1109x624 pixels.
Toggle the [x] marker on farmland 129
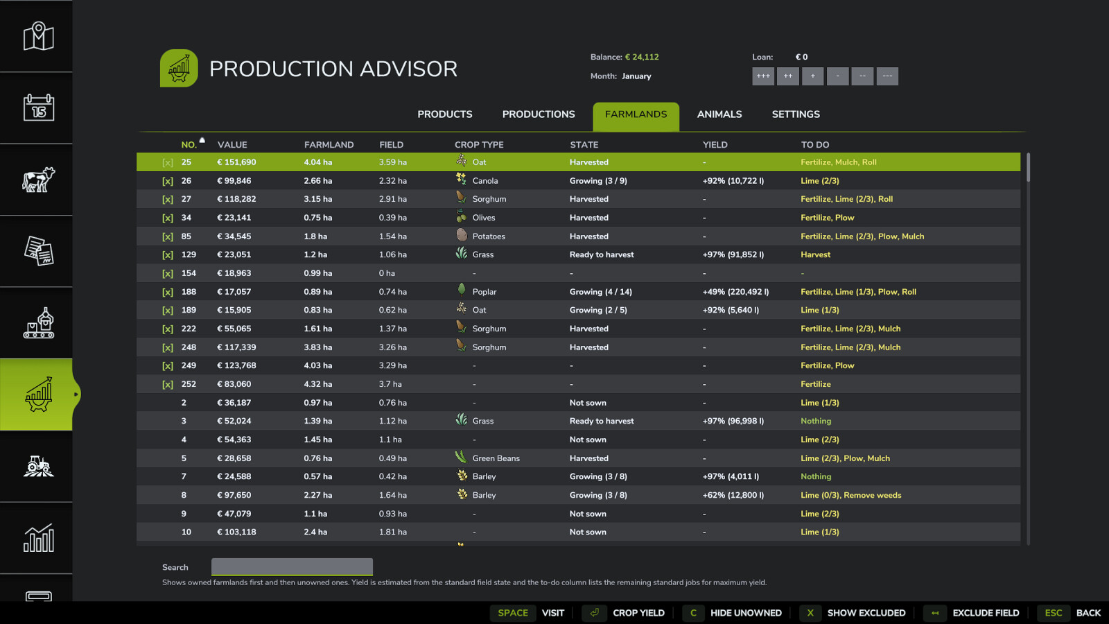pyautogui.click(x=168, y=255)
